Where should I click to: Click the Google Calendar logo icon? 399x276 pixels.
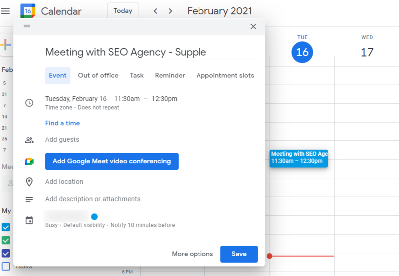pos(28,11)
